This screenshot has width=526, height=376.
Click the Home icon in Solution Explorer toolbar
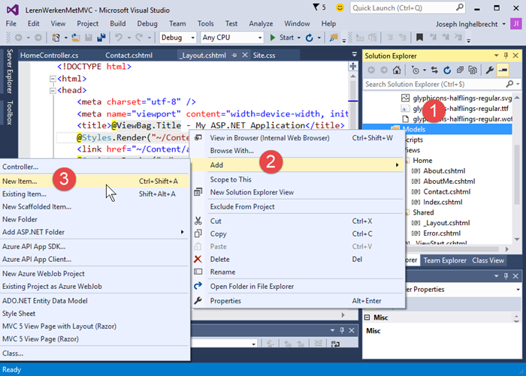pos(396,70)
